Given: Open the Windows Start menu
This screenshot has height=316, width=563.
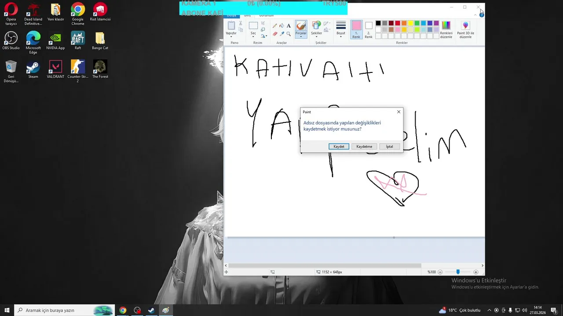Looking at the screenshot, I should pyautogui.click(x=7, y=310).
